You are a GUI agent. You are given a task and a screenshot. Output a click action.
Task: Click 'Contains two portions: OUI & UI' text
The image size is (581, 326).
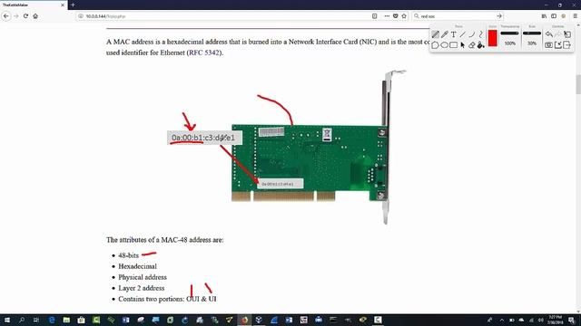[167, 299]
